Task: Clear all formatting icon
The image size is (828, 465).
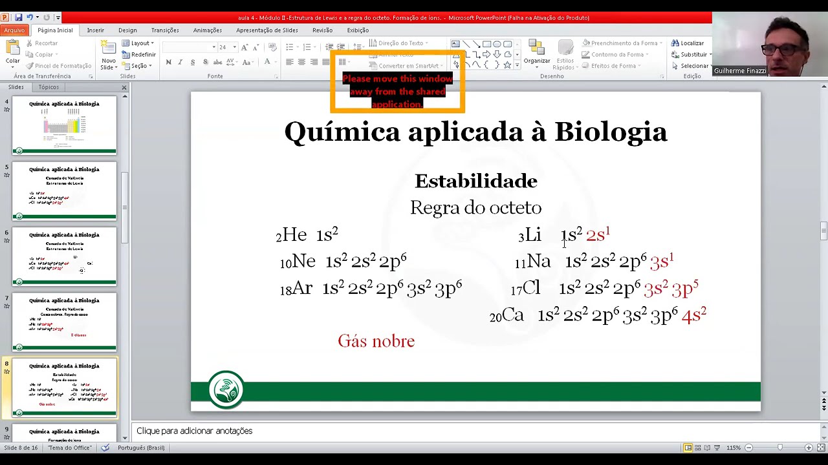Action: 272,47
